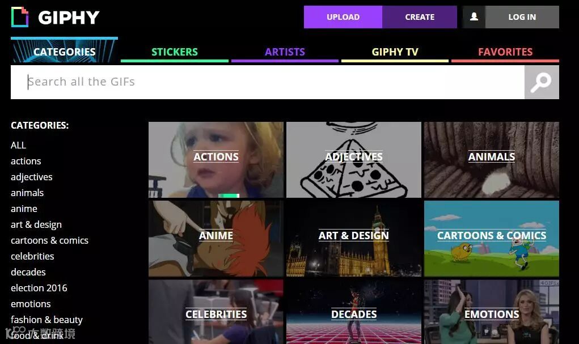This screenshot has height=344, width=579.
Task: Click the Log In button
Action: tap(522, 17)
